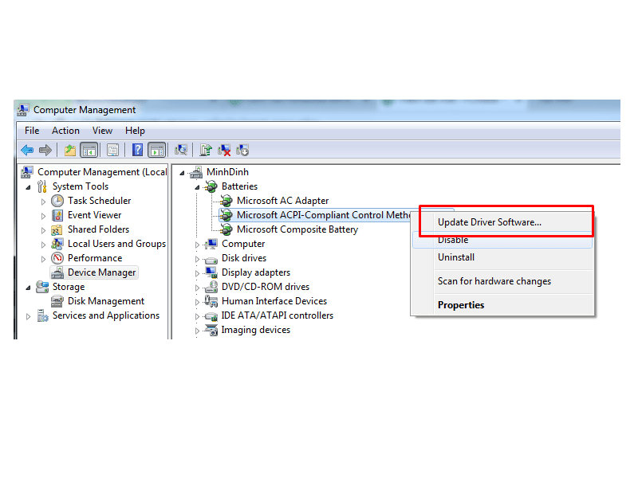Click the Back arrow in the toolbar
638x478 pixels.
point(27,151)
